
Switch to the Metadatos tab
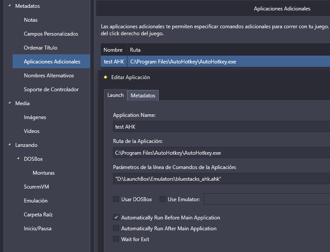click(143, 95)
